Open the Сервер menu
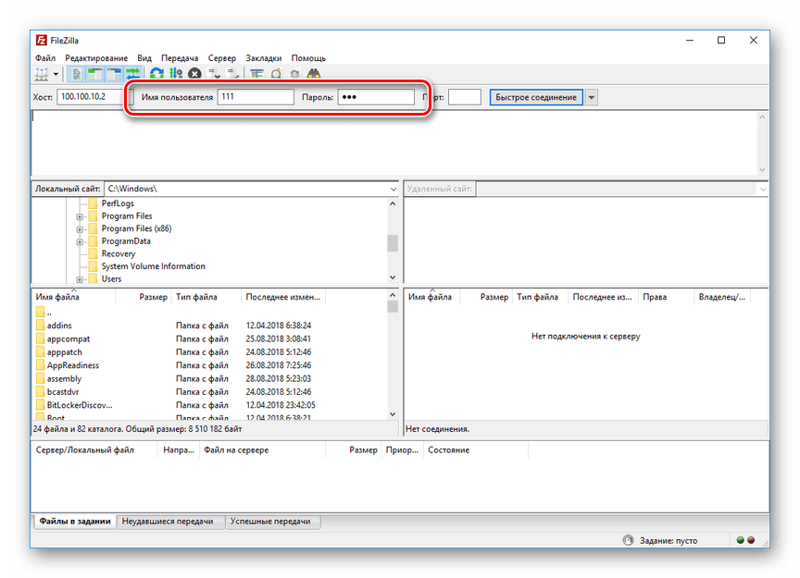800x578 pixels. [x=222, y=57]
